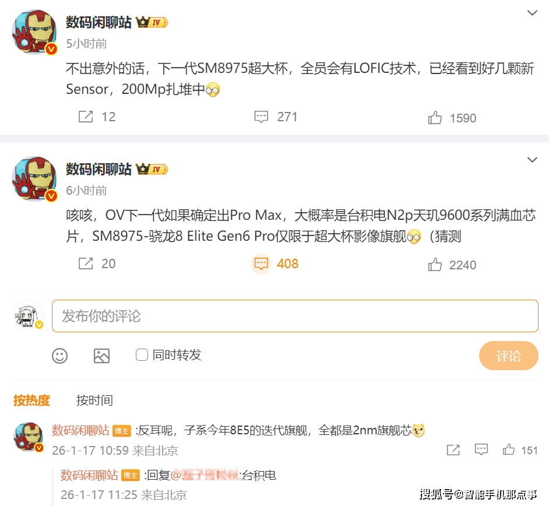Image resolution: width=549 pixels, height=506 pixels.
Task: Expand the first post's options chevron
Action: pos(532,13)
